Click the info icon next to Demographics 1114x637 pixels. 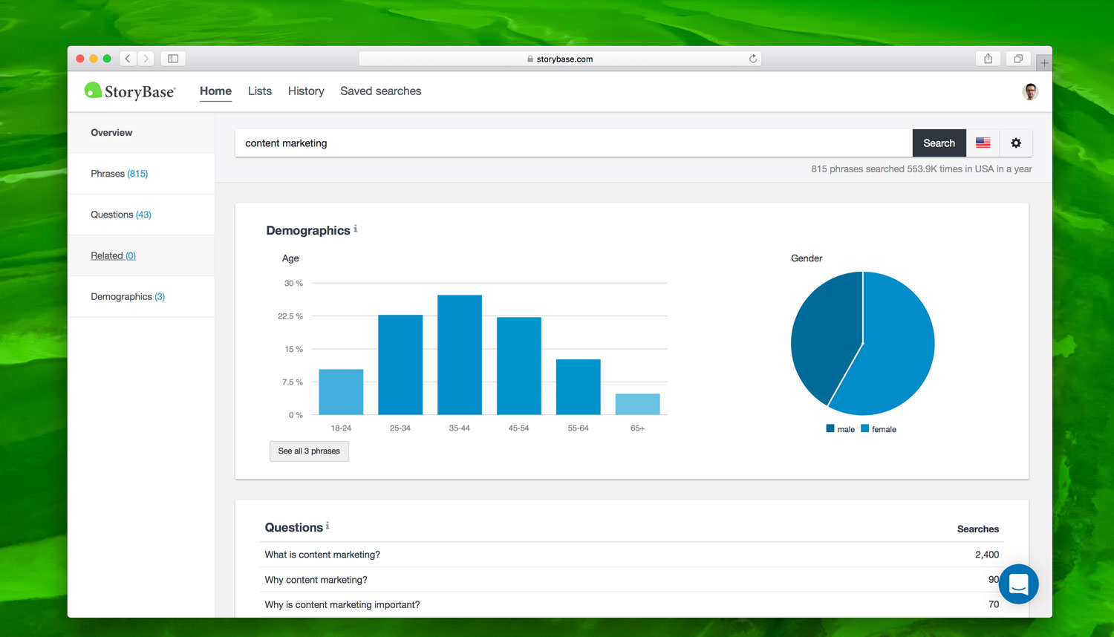355,229
